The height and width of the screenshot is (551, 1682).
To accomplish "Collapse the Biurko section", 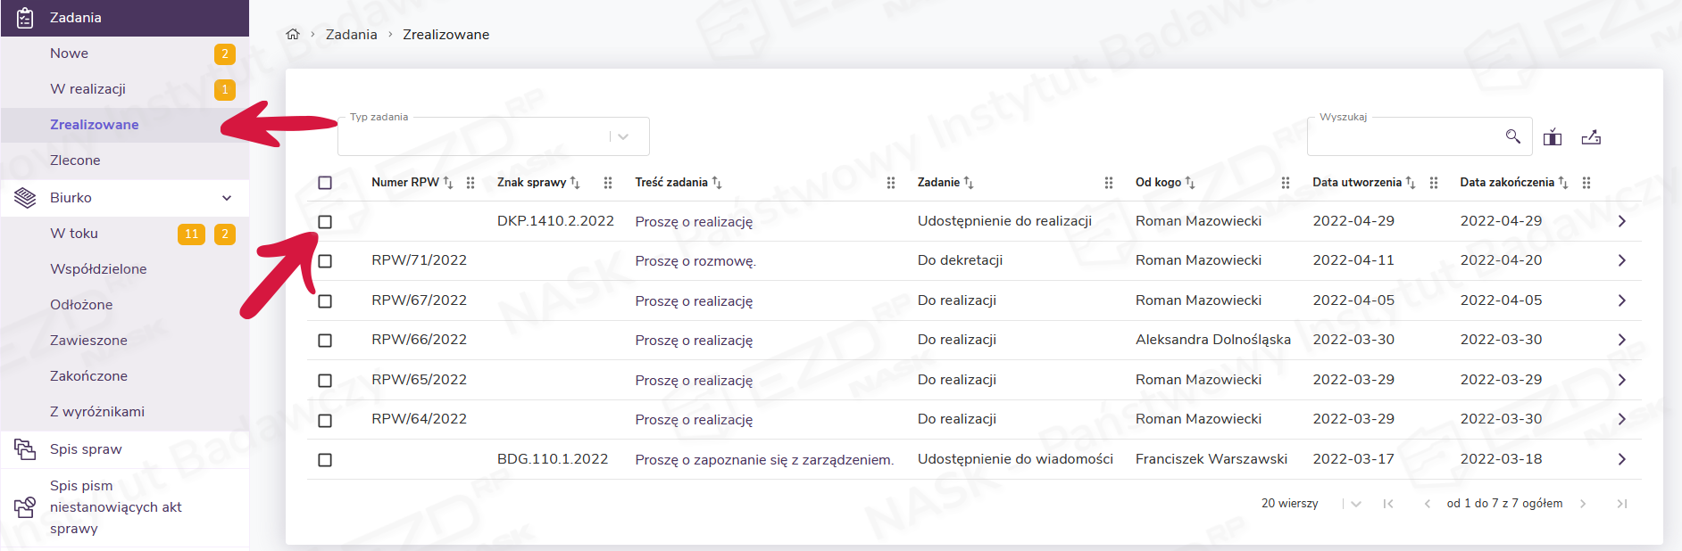I will tap(227, 198).
